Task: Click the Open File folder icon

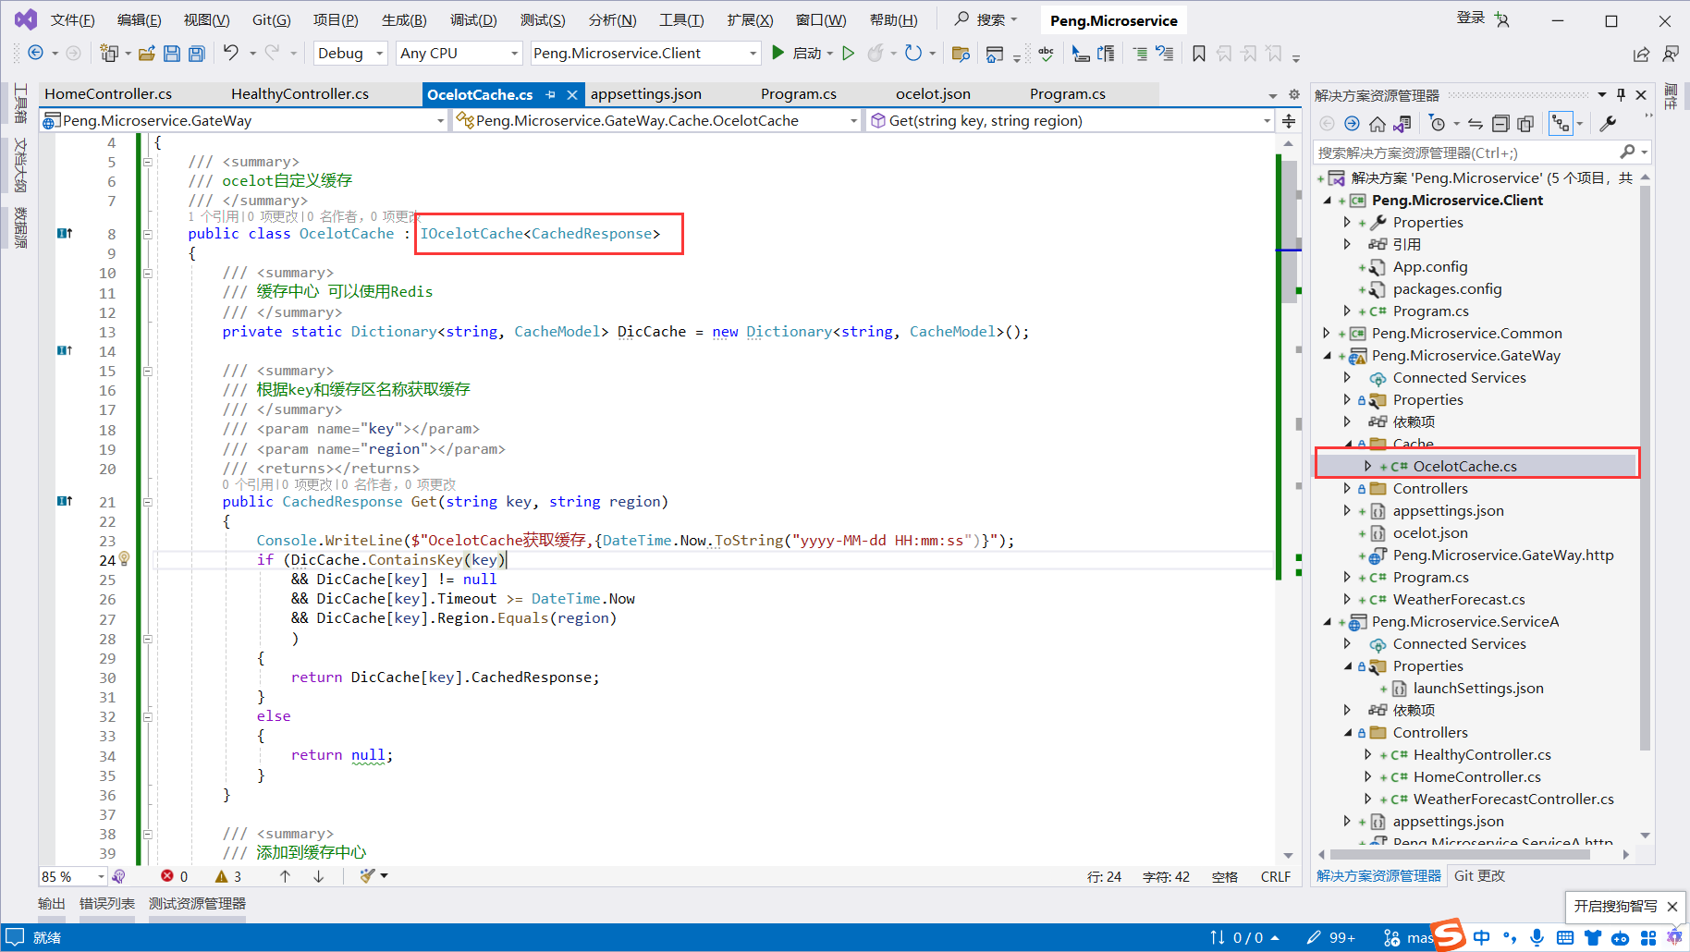Action: click(146, 54)
